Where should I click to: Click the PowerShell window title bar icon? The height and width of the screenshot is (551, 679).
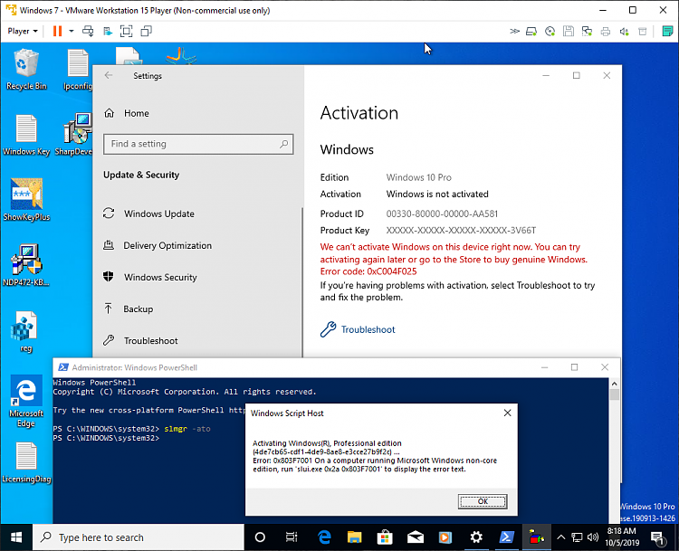click(x=63, y=367)
